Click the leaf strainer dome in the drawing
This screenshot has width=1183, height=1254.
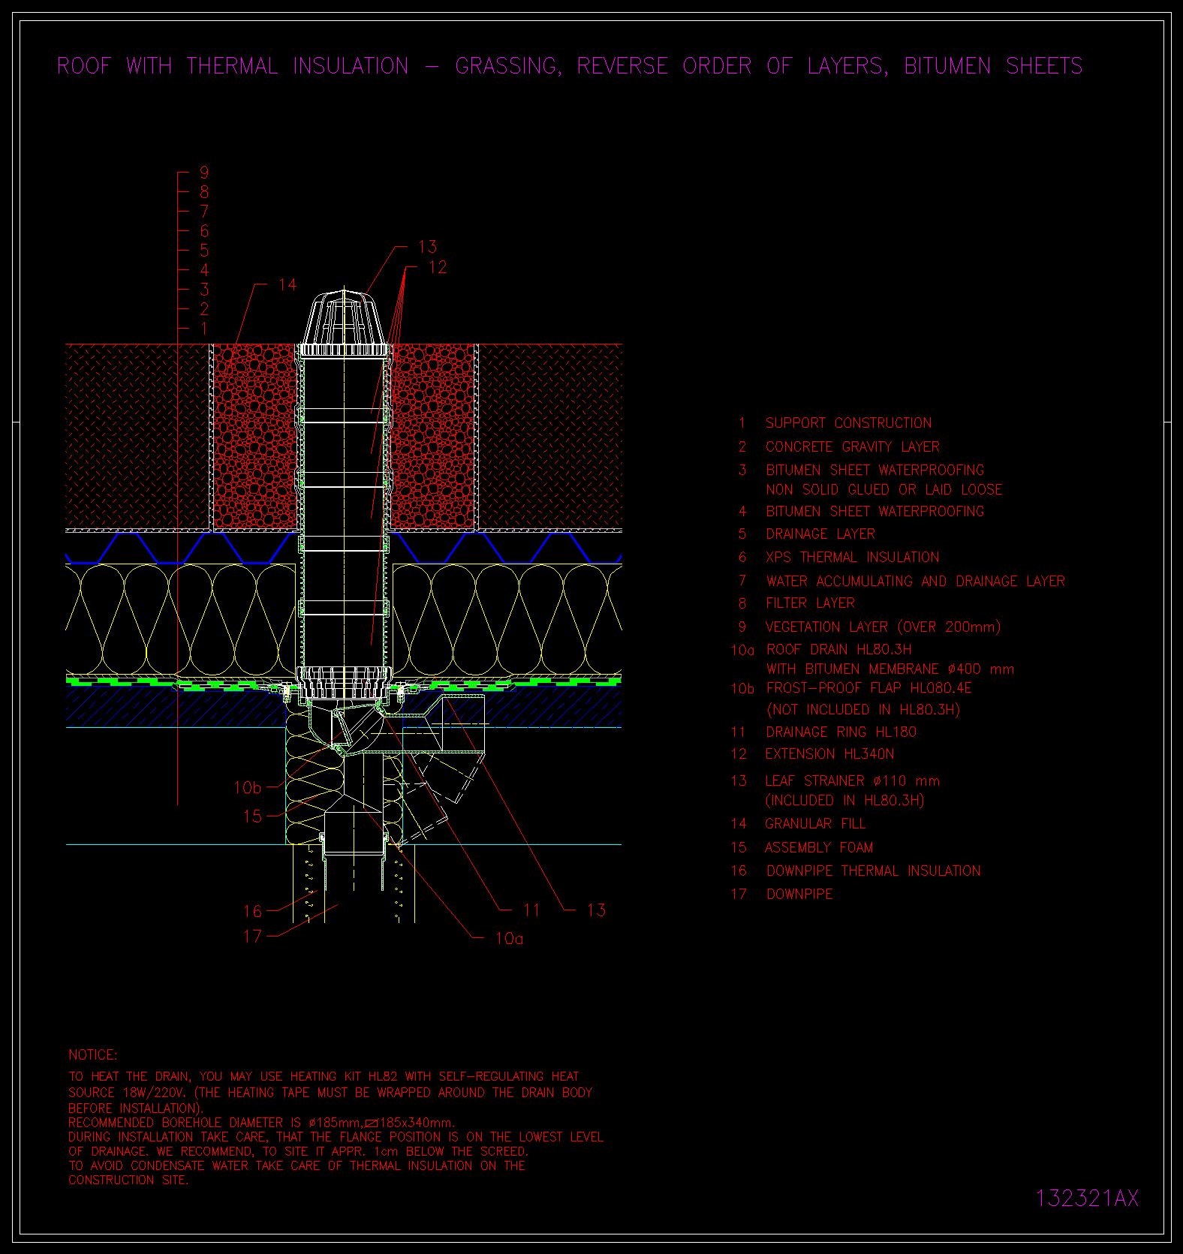(344, 318)
